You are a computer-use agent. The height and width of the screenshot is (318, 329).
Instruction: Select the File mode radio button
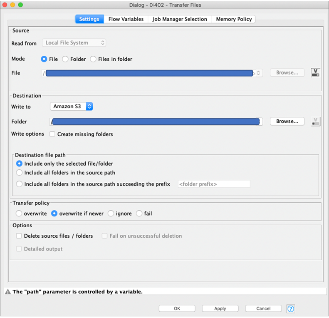pos(44,59)
